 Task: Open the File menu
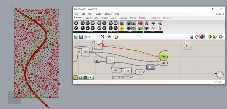(77, 14)
